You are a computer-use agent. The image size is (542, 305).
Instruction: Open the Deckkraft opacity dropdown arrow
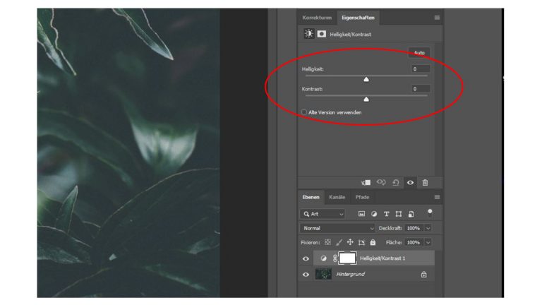click(x=428, y=229)
